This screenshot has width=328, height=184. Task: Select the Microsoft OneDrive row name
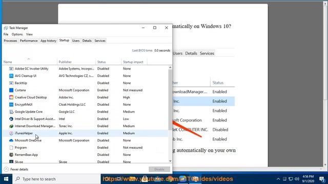28,141
